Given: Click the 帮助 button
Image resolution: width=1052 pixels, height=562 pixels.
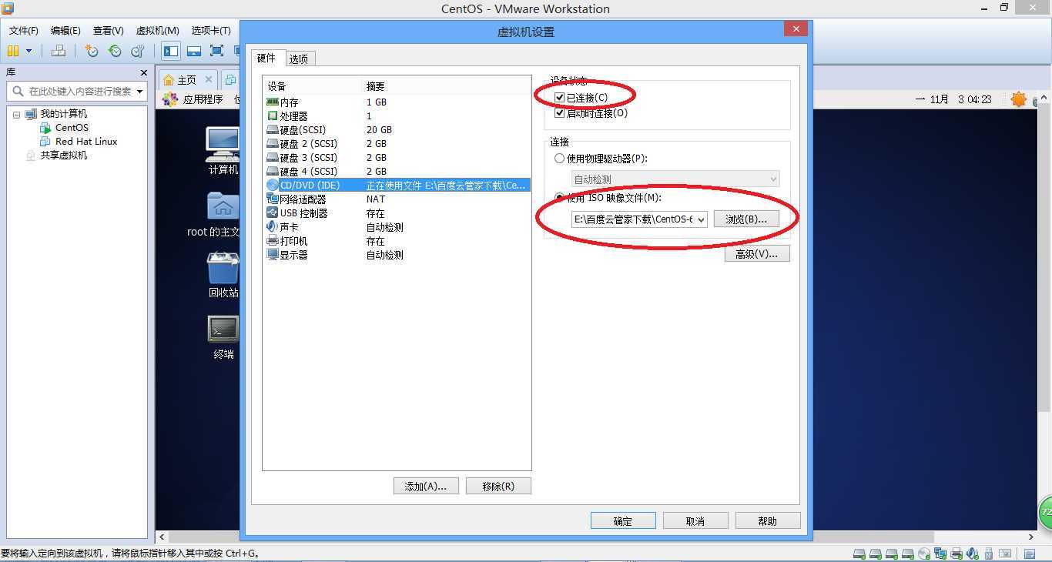Looking at the screenshot, I should pos(768,521).
